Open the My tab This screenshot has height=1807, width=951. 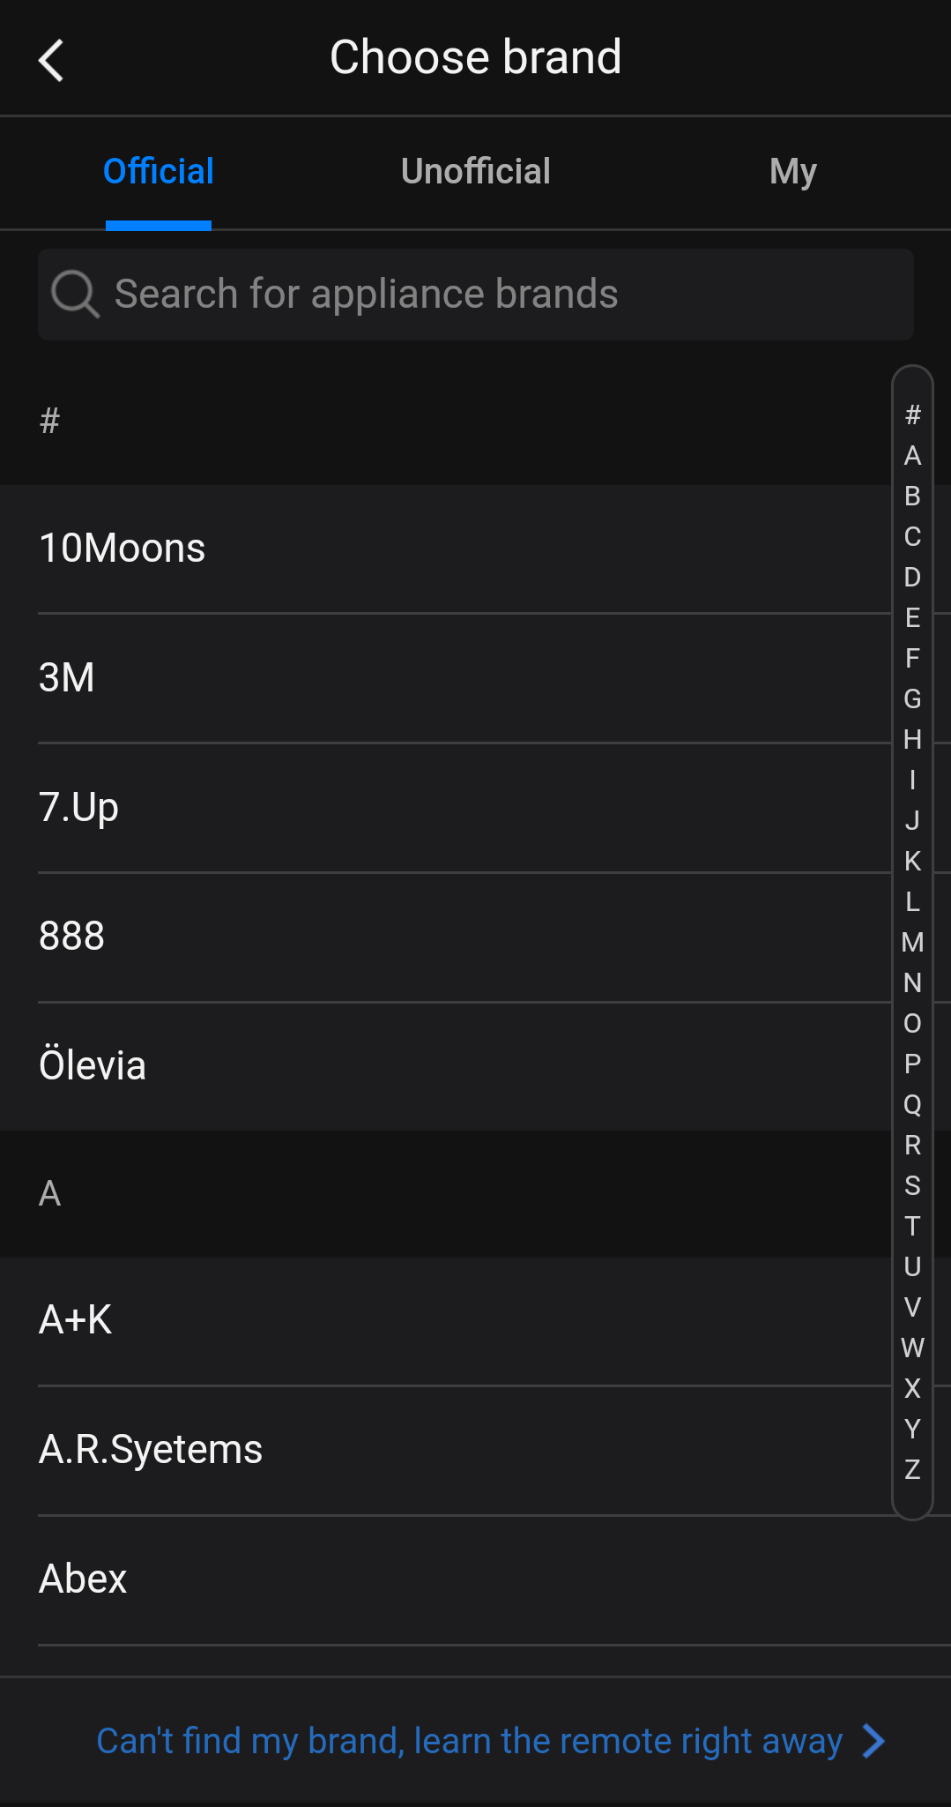tap(792, 171)
